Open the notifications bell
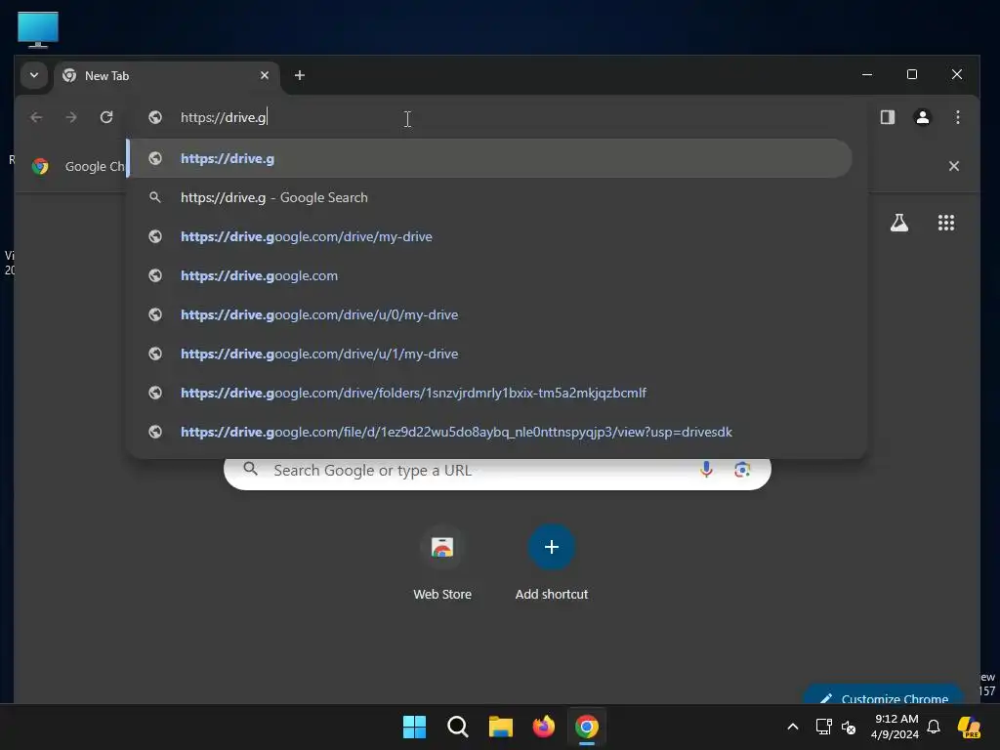 (934, 727)
